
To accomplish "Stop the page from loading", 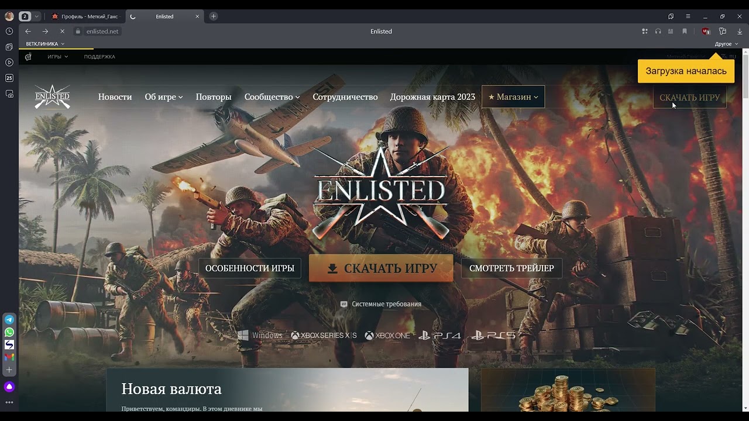I will pos(62,32).
